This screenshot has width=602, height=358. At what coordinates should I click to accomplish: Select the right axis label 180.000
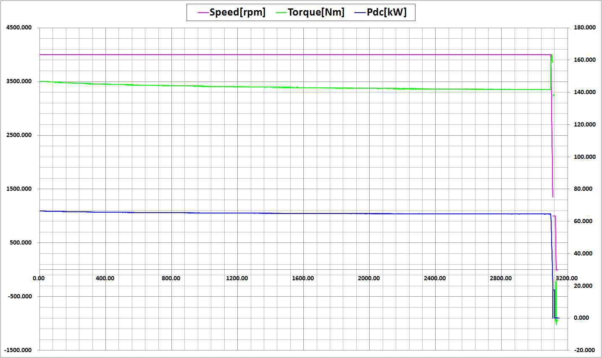pos(585,28)
